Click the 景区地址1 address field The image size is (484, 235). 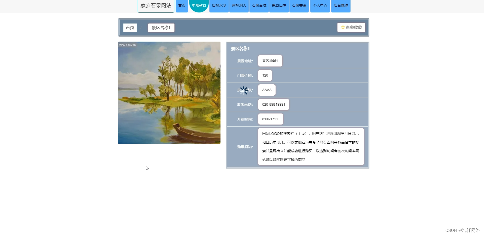pos(270,61)
